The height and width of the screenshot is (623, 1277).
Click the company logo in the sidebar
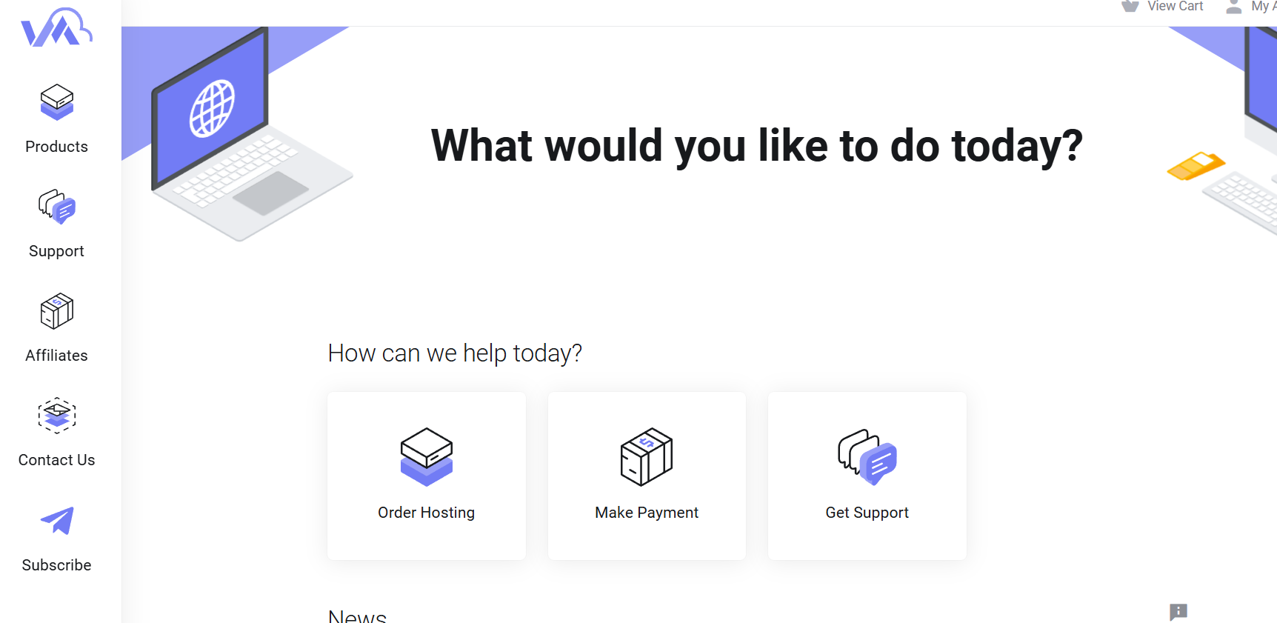[x=56, y=28]
